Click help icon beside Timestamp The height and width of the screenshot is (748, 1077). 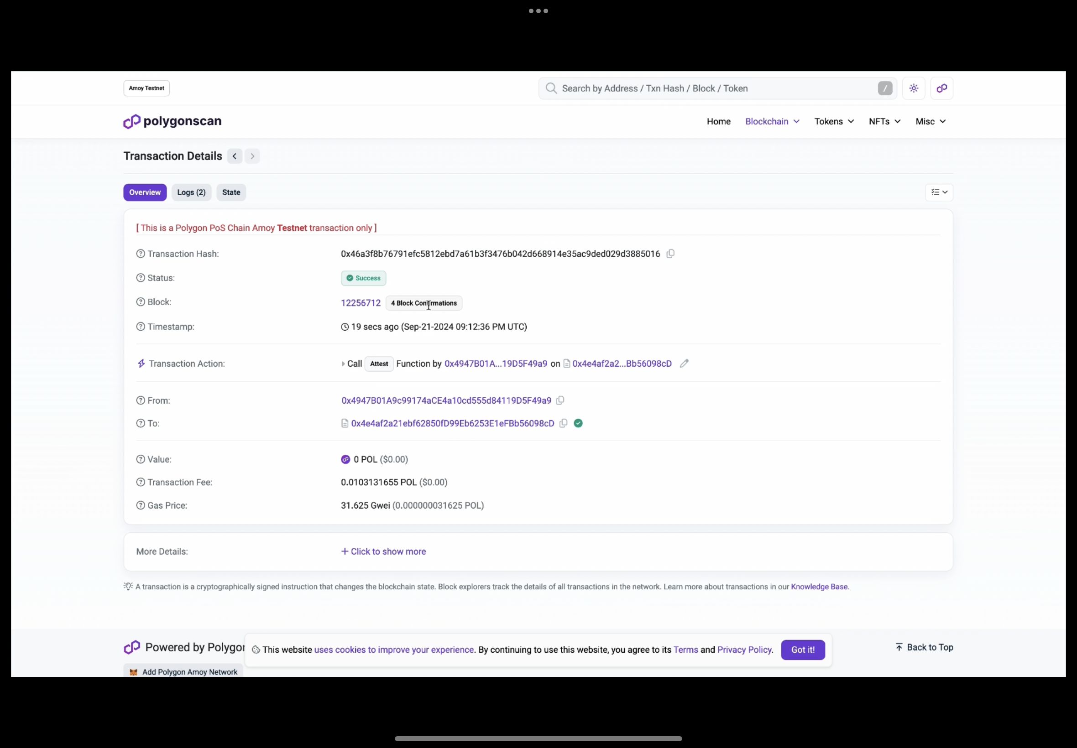(x=140, y=327)
